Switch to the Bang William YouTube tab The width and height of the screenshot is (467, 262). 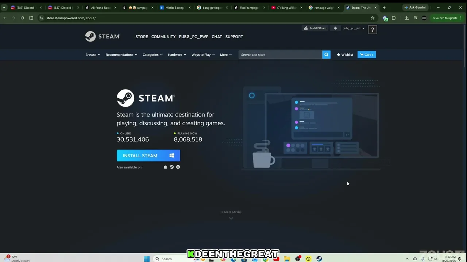[287, 8]
